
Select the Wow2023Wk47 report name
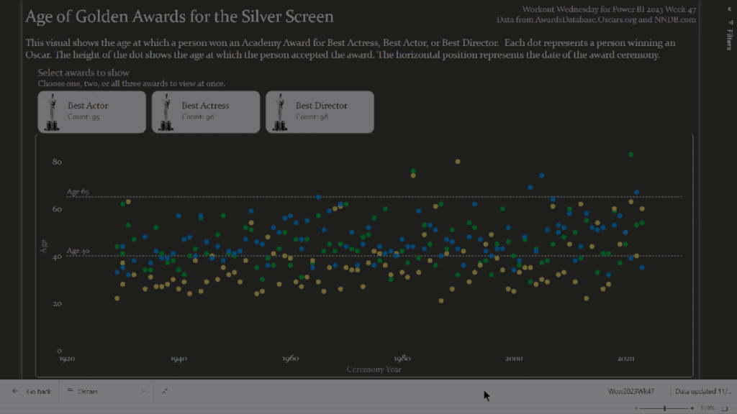630,390
